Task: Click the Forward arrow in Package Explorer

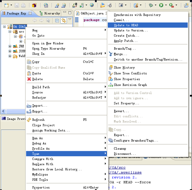Action: click(41, 20)
